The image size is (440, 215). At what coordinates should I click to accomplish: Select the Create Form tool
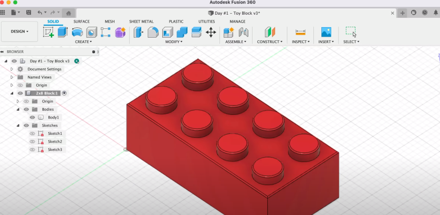point(120,32)
